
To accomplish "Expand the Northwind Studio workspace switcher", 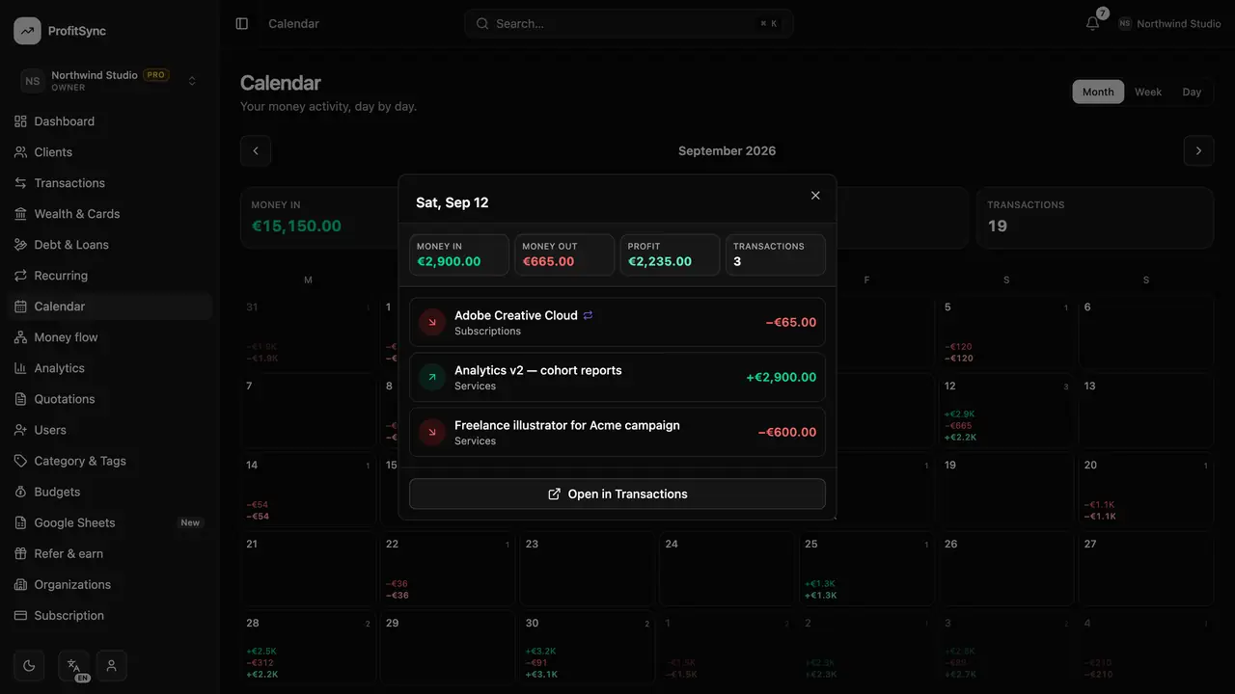I will 109,81.
